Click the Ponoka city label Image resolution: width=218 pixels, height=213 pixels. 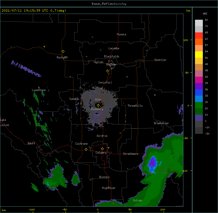121,34
